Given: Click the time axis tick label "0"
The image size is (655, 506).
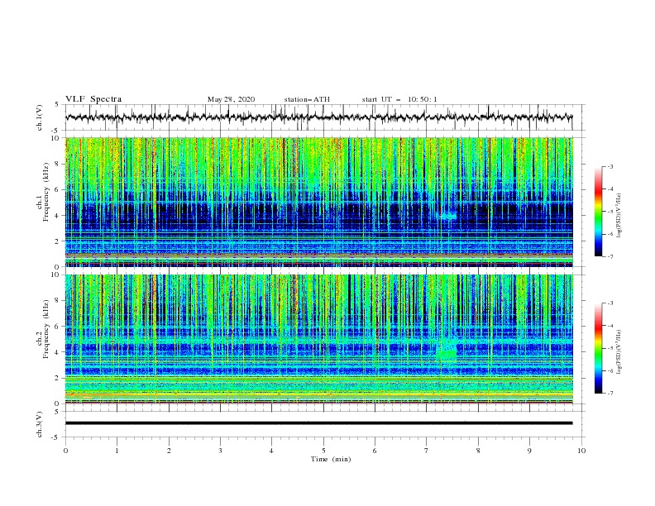Looking at the screenshot, I should 65,451.
